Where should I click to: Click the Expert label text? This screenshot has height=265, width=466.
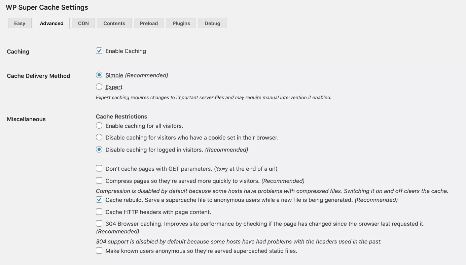[x=114, y=87]
